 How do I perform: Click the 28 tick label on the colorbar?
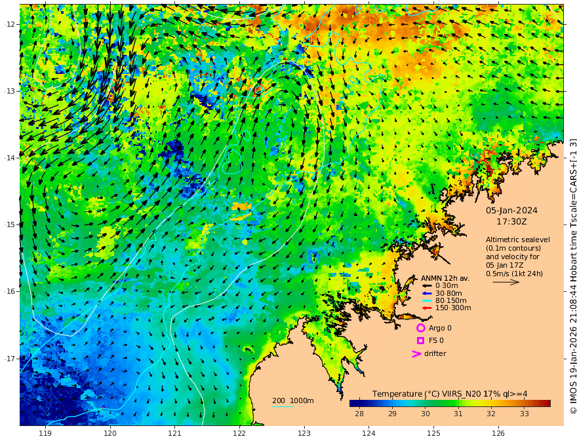click(x=359, y=414)
